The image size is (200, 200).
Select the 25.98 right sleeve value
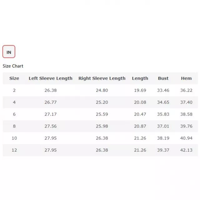click(x=102, y=126)
